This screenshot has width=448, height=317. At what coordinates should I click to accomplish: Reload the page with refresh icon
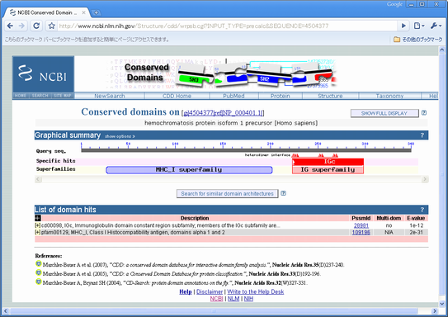click(36, 26)
